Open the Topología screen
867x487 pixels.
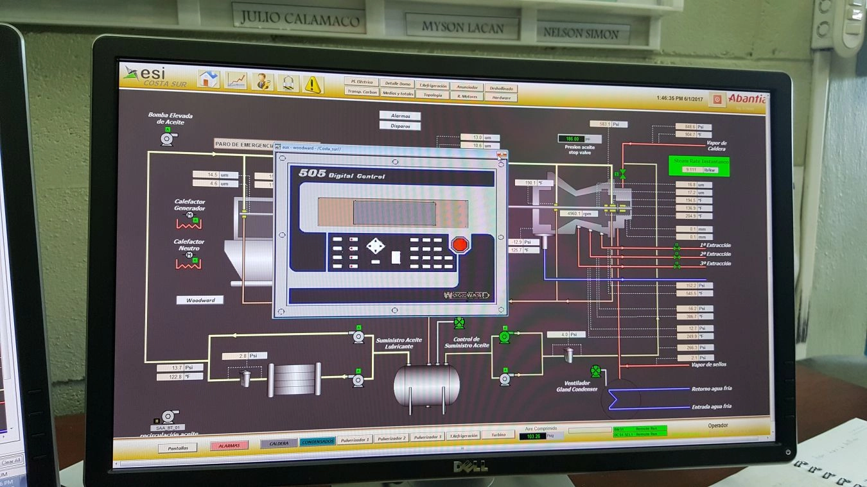(432, 95)
